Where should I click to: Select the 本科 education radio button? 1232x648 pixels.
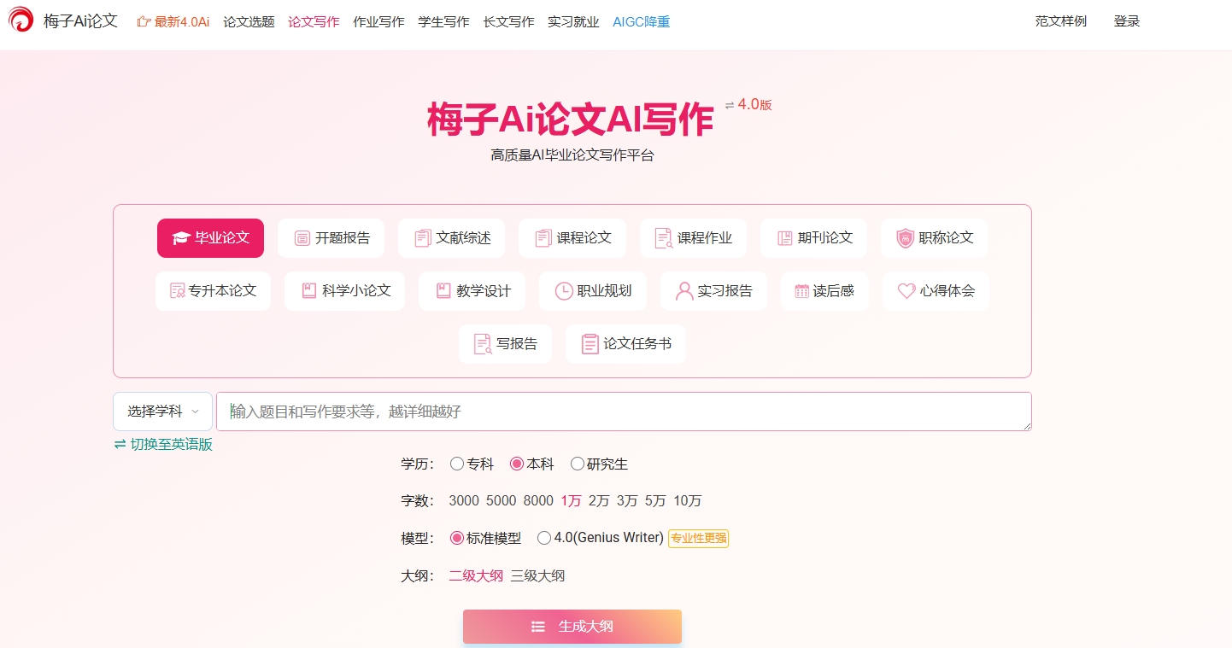point(517,464)
